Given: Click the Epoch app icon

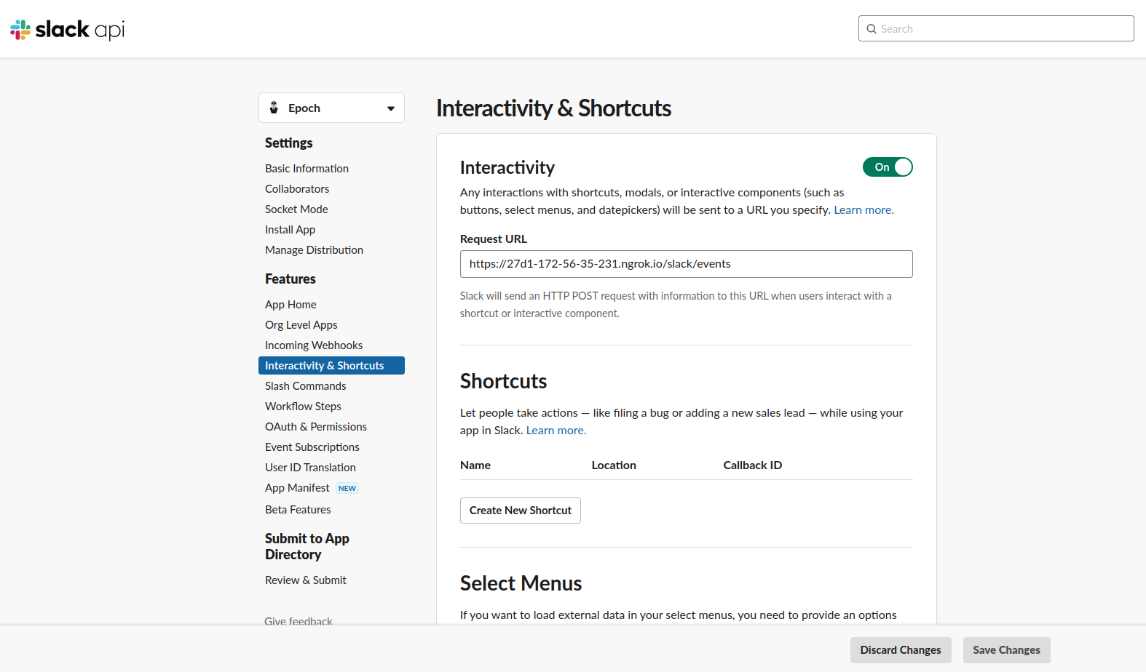Looking at the screenshot, I should point(274,108).
